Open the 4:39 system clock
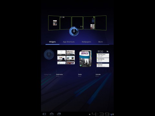The height and width of the screenshot is (116, 155). tap(100, 114)
